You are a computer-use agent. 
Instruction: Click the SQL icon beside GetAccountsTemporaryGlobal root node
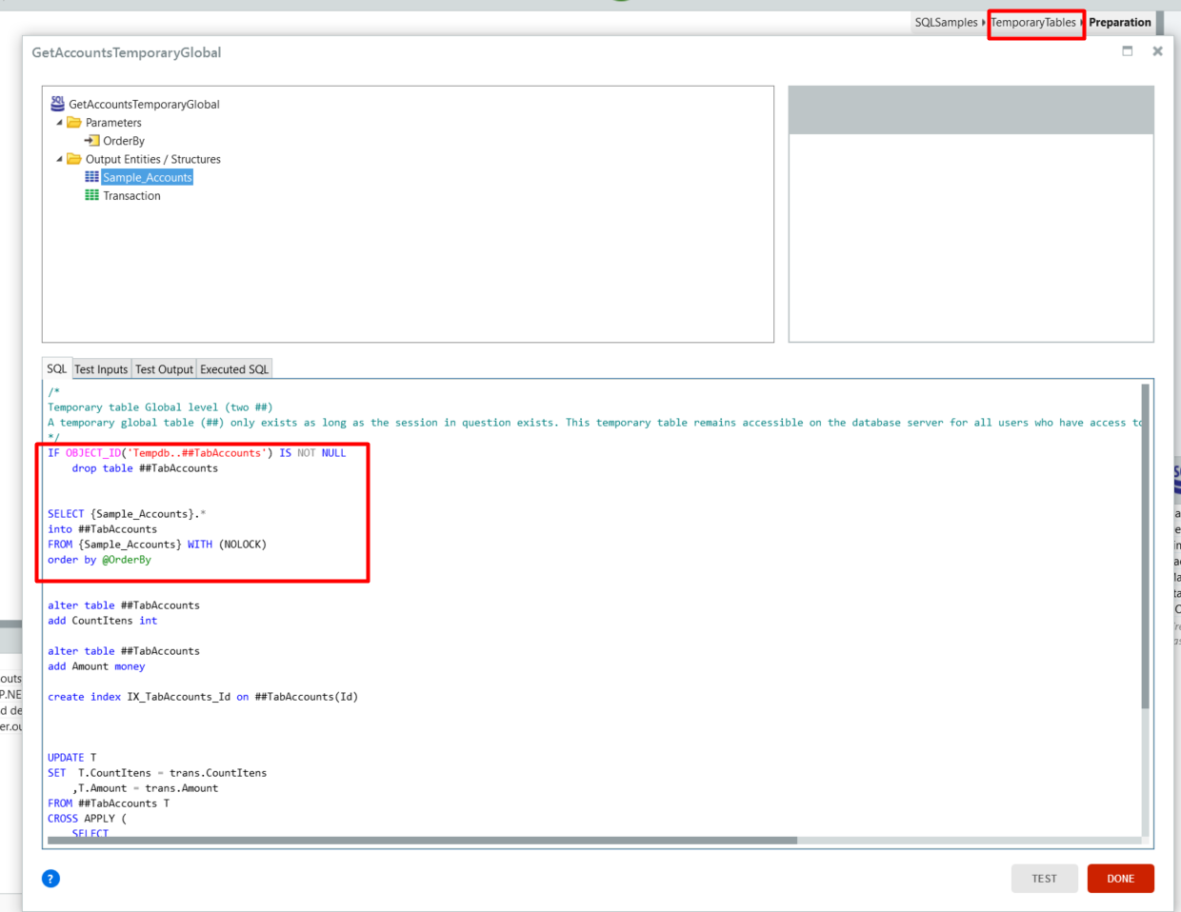pos(57,104)
